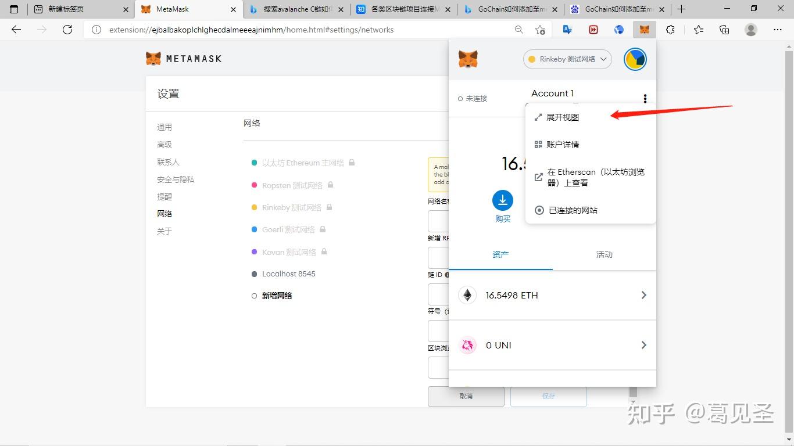The height and width of the screenshot is (446, 794).
Task: Select the Ethereum Mainnet network row
Action: [303, 163]
